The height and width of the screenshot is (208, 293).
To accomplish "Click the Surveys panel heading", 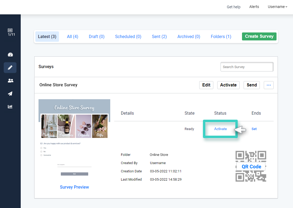I will pyautogui.click(x=46, y=66).
